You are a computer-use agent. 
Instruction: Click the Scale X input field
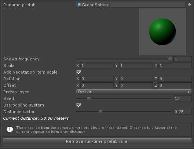pyautogui.click(x=97, y=66)
